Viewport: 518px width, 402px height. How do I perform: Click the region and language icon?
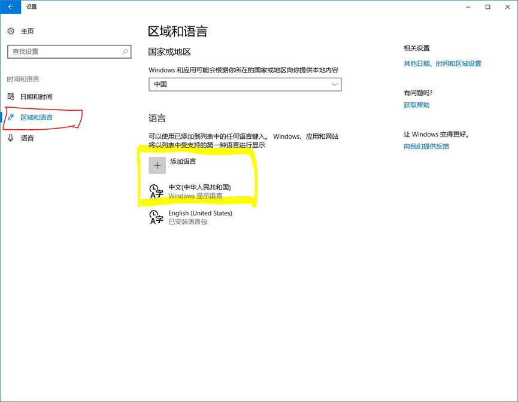(11, 117)
